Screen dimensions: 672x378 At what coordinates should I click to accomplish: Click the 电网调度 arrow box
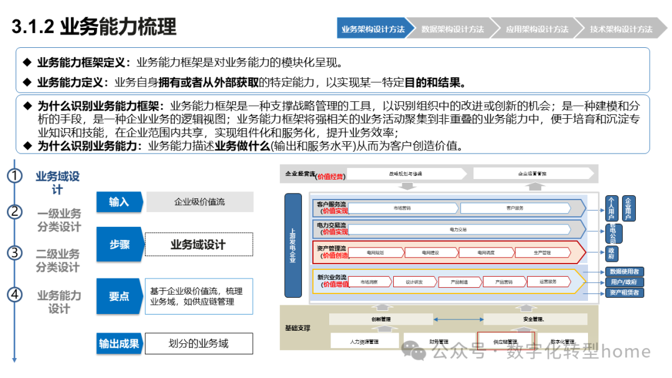pos(487,252)
